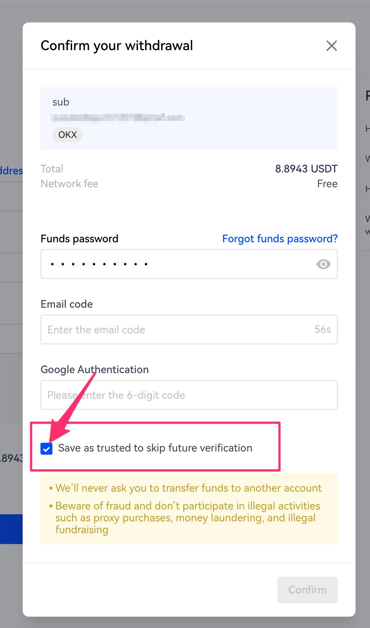
Task: Focus the Funds password input field
Action: click(x=178, y=264)
